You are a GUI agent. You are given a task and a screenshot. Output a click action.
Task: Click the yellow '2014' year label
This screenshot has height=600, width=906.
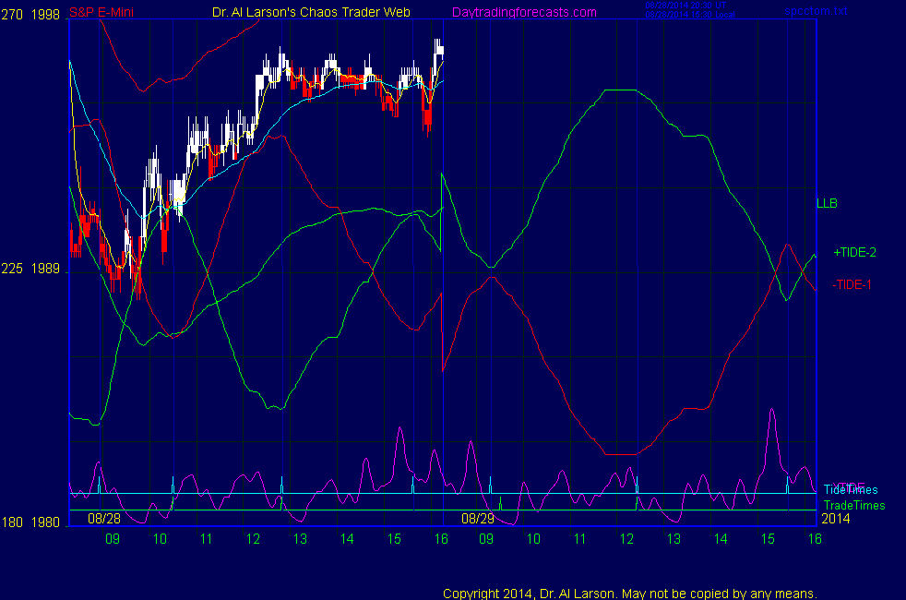(x=836, y=519)
